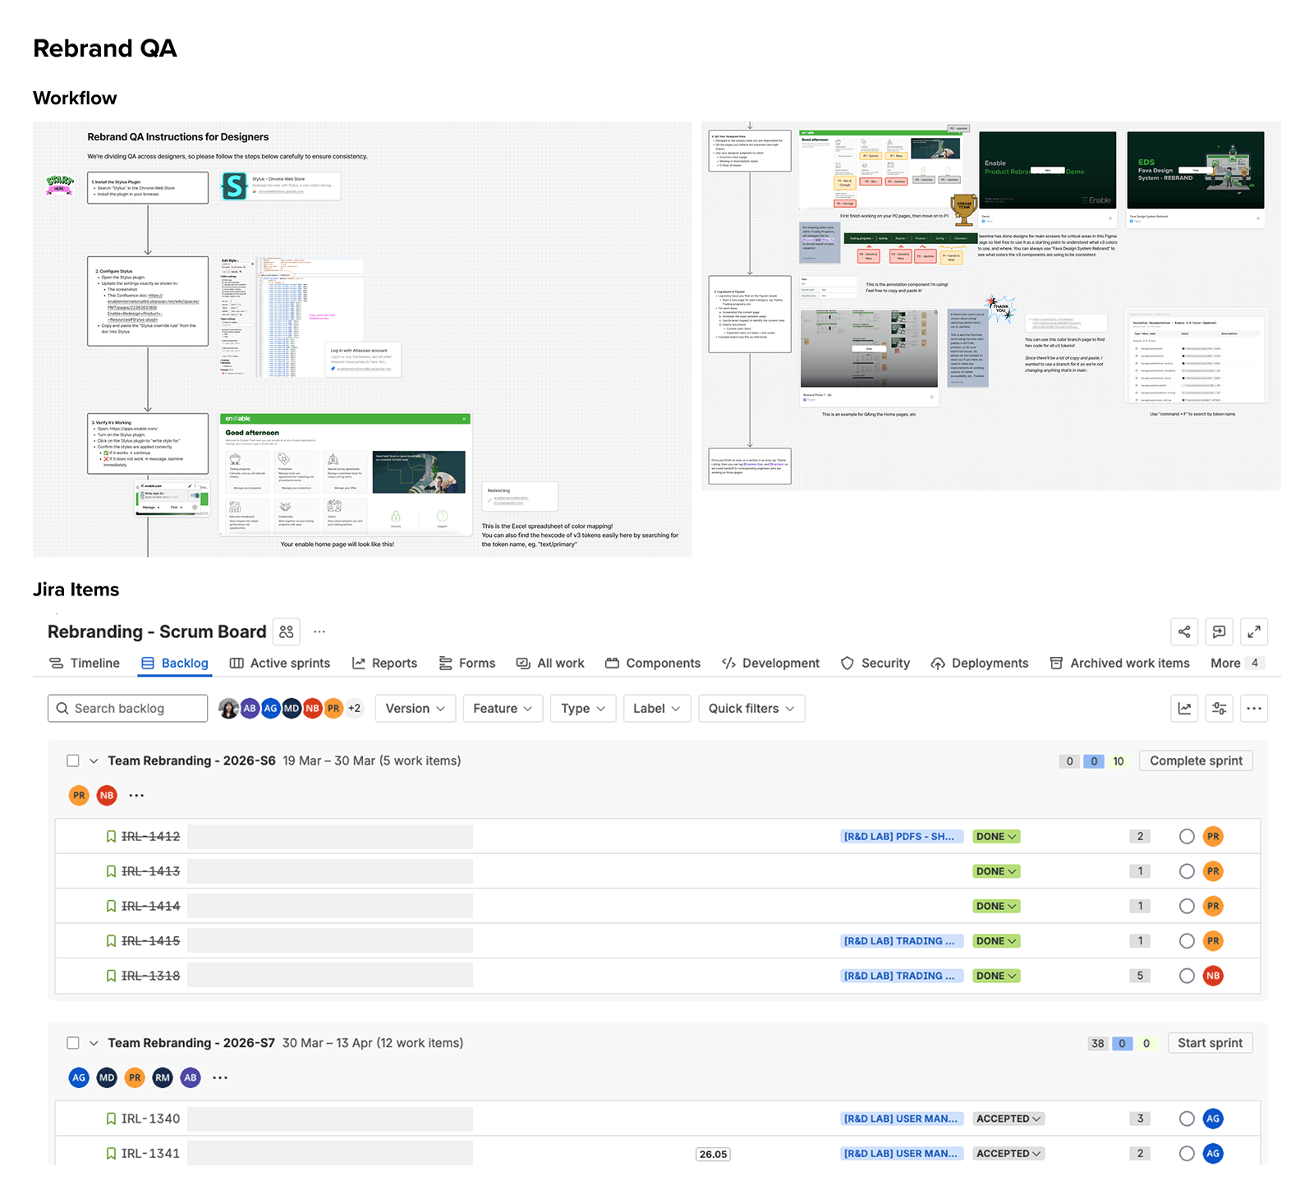This screenshot has width=1314, height=1199.
Task: Click the share icon on the scrum board
Action: [1184, 632]
